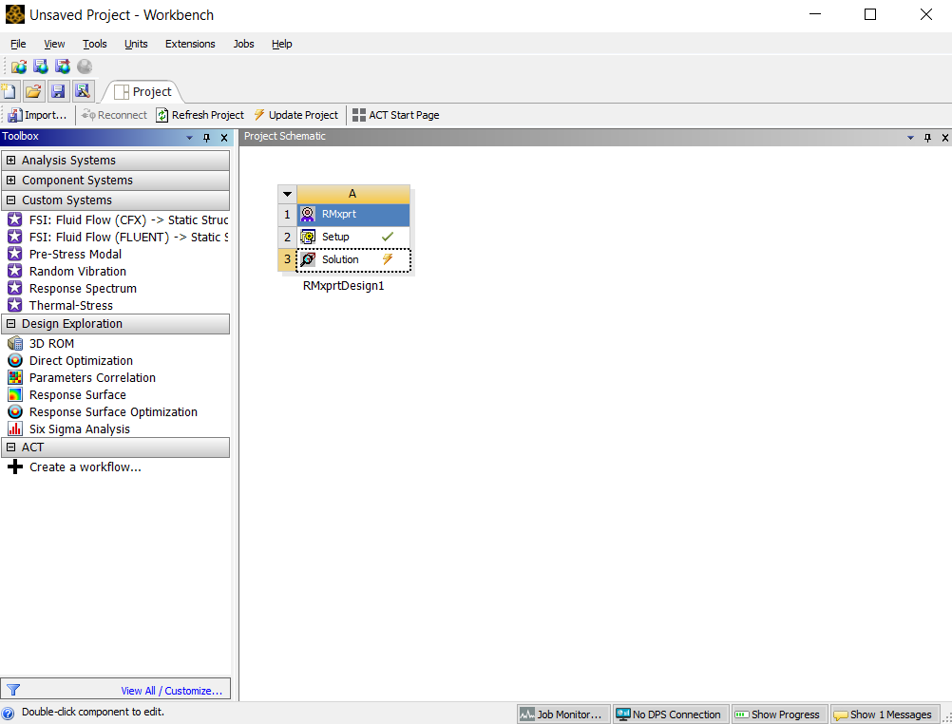The image size is (952, 724).
Task: Expand the Component Systems section
Action: (x=11, y=181)
